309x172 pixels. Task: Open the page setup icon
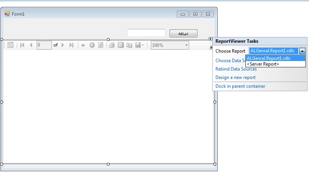129,45
